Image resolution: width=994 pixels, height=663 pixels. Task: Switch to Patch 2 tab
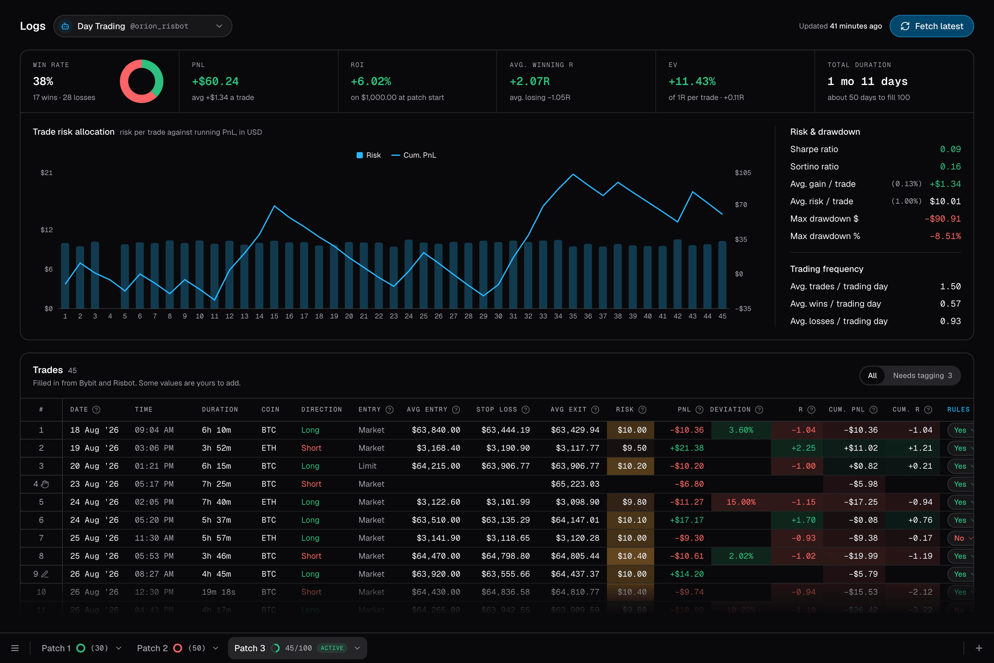coord(171,648)
